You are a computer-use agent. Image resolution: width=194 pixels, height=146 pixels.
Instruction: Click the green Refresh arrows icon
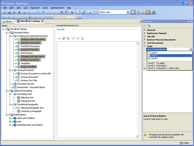(154, 12)
